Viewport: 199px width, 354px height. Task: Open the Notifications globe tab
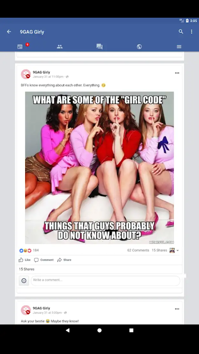coord(139,46)
